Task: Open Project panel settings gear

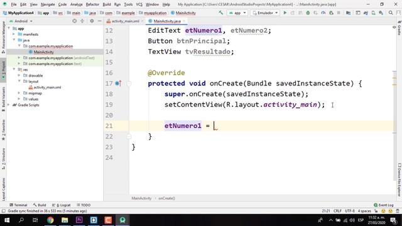Action: (92, 21)
